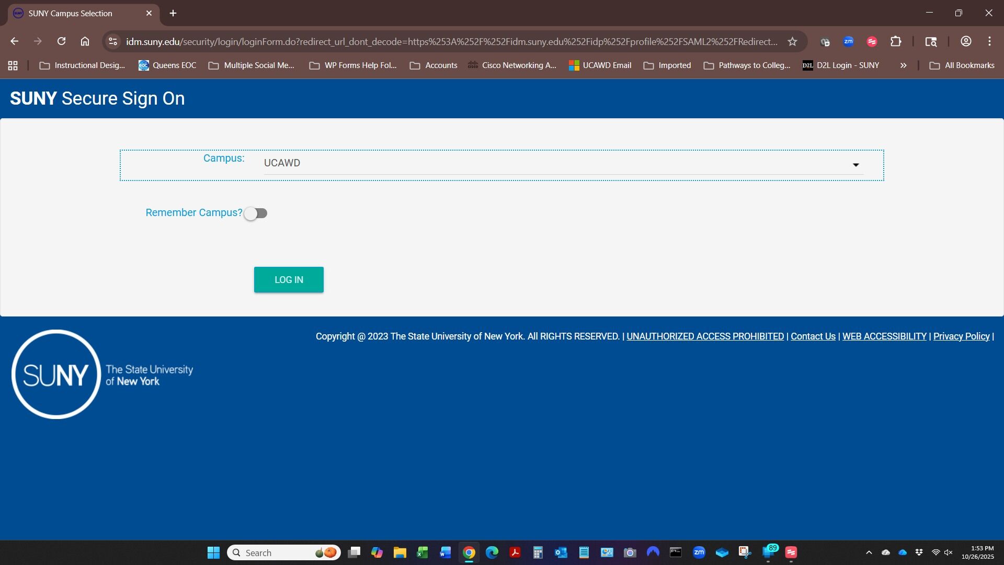Click the browser forward arrow
The width and height of the screenshot is (1004, 565).
point(38,41)
